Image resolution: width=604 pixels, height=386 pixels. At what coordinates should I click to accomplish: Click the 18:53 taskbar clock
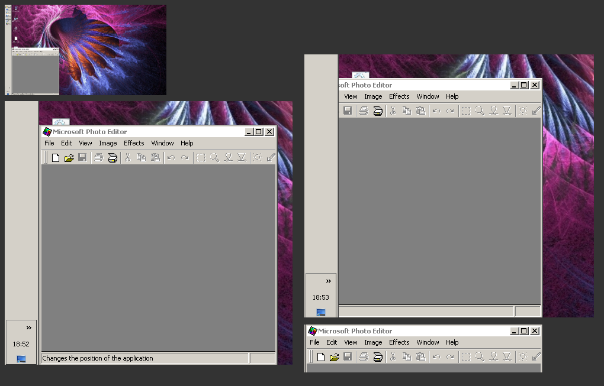[321, 297]
